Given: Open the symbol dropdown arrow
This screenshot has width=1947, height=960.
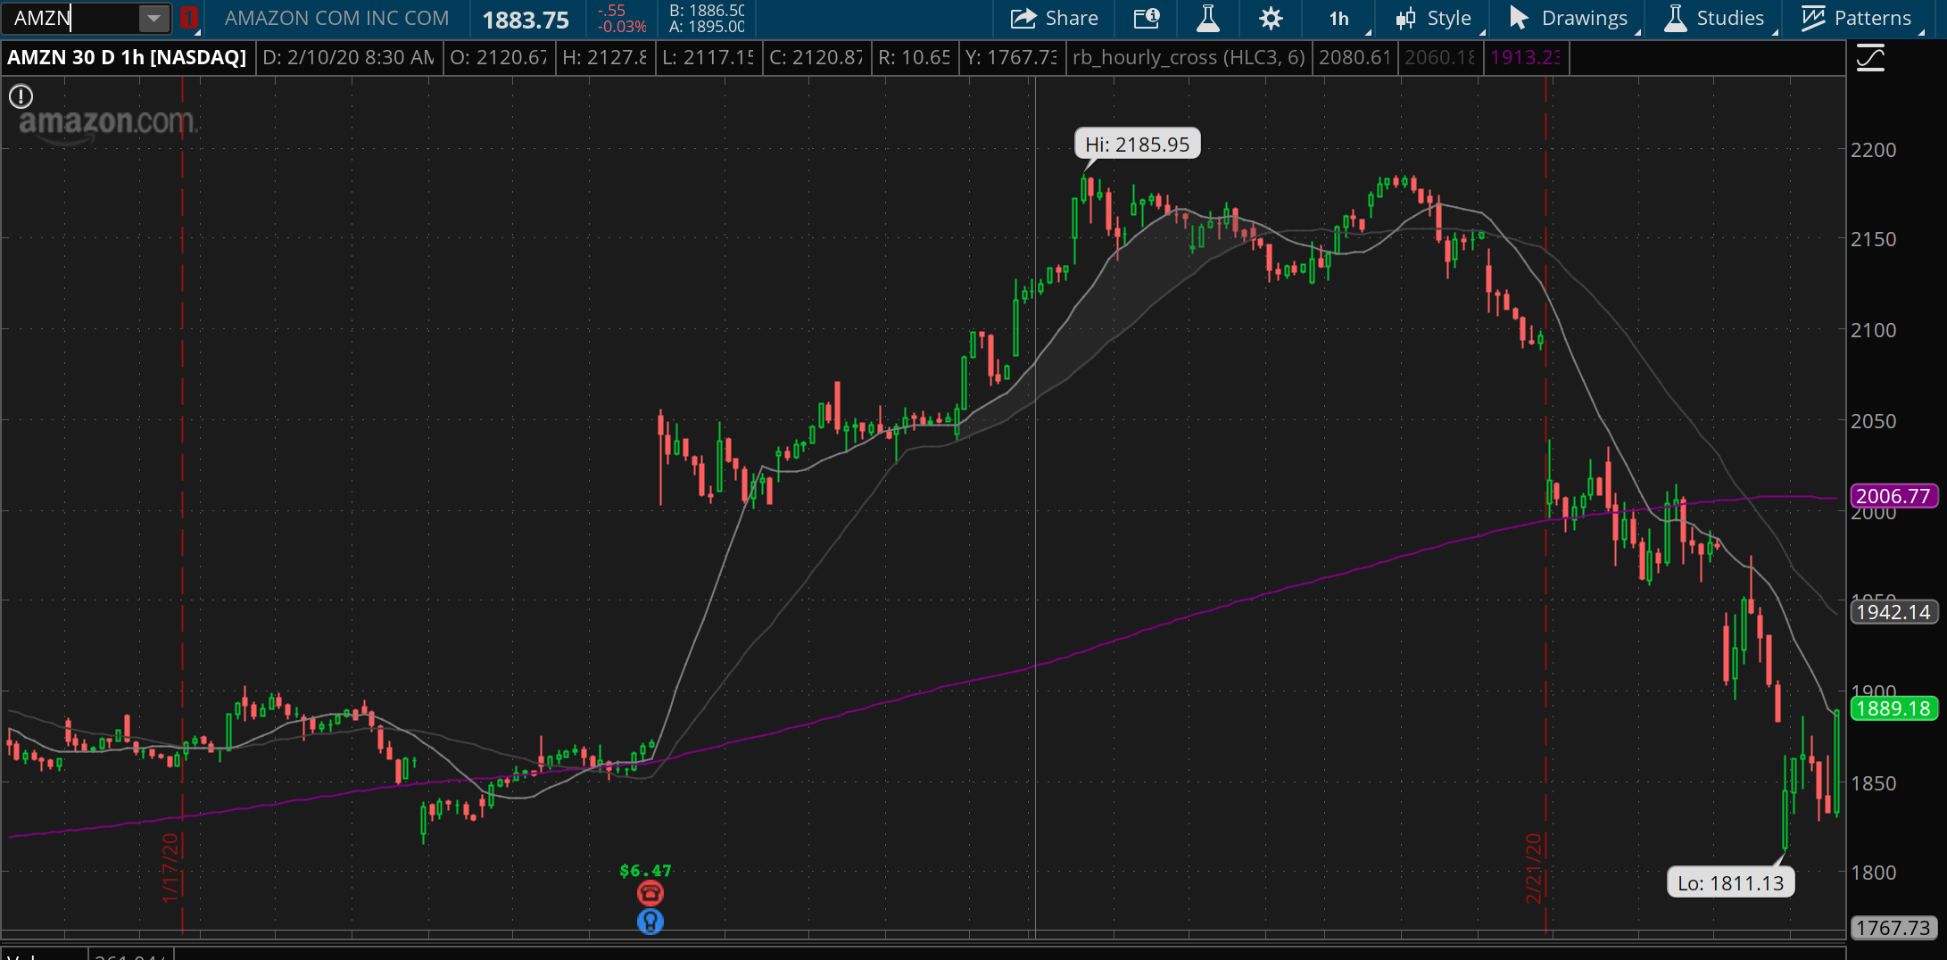Looking at the screenshot, I should click(x=153, y=18).
